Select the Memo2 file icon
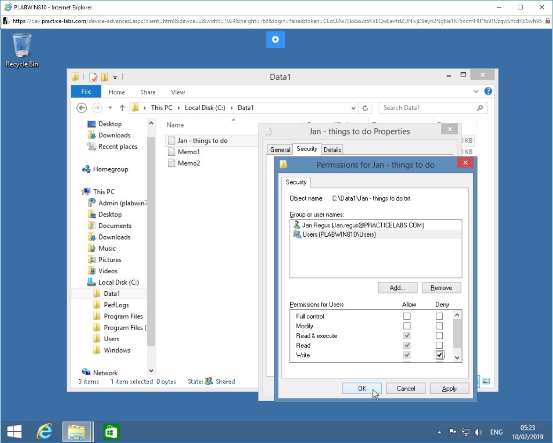553x443 pixels. 172,163
